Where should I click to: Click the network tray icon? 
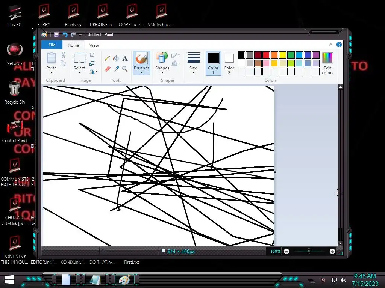tap(334, 280)
